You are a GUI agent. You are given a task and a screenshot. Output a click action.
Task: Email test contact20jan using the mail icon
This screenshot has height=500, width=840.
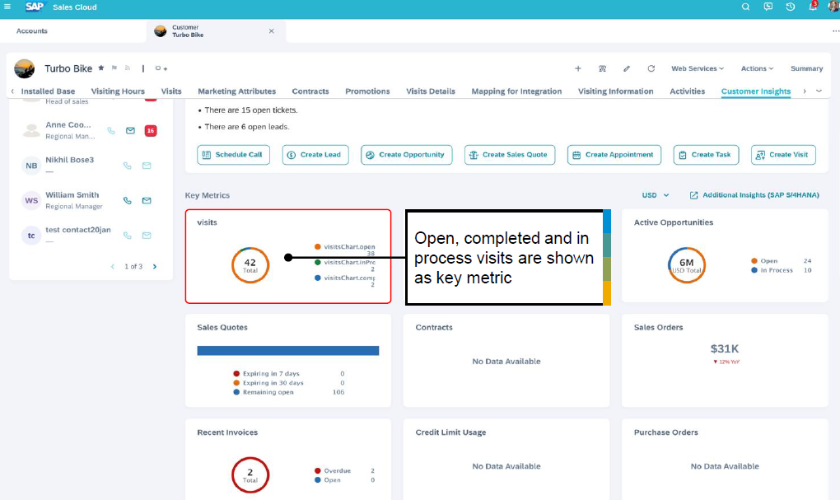(147, 236)
